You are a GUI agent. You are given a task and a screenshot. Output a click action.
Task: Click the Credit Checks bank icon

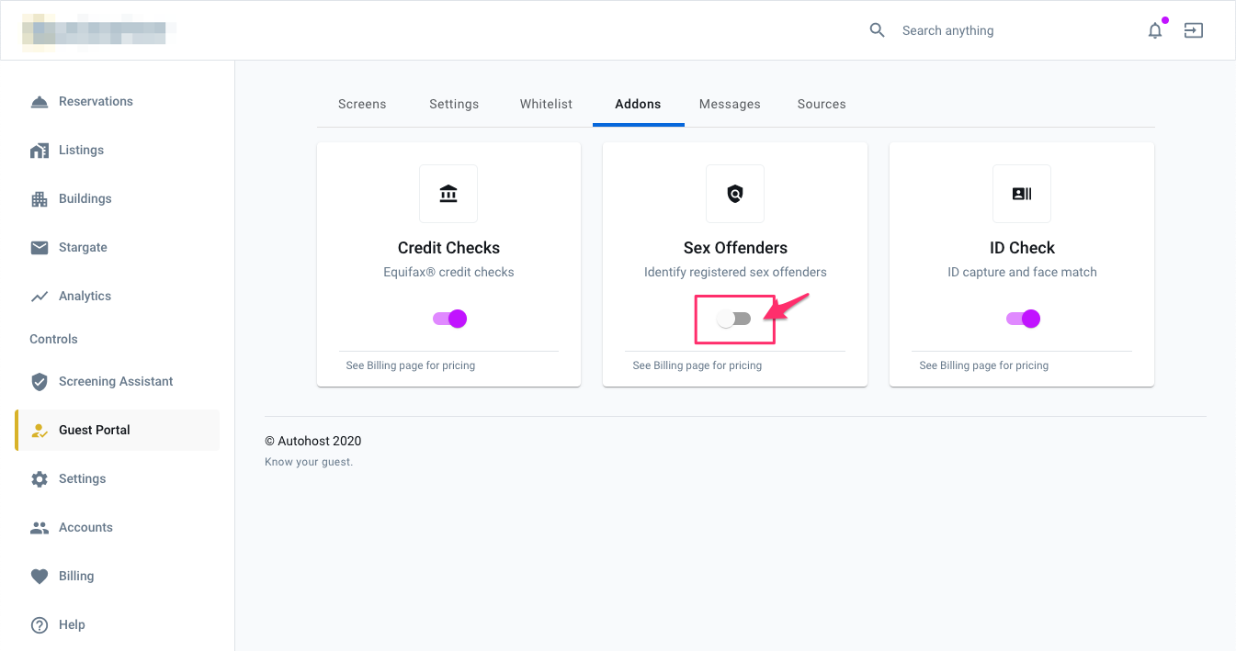(448, 194)
